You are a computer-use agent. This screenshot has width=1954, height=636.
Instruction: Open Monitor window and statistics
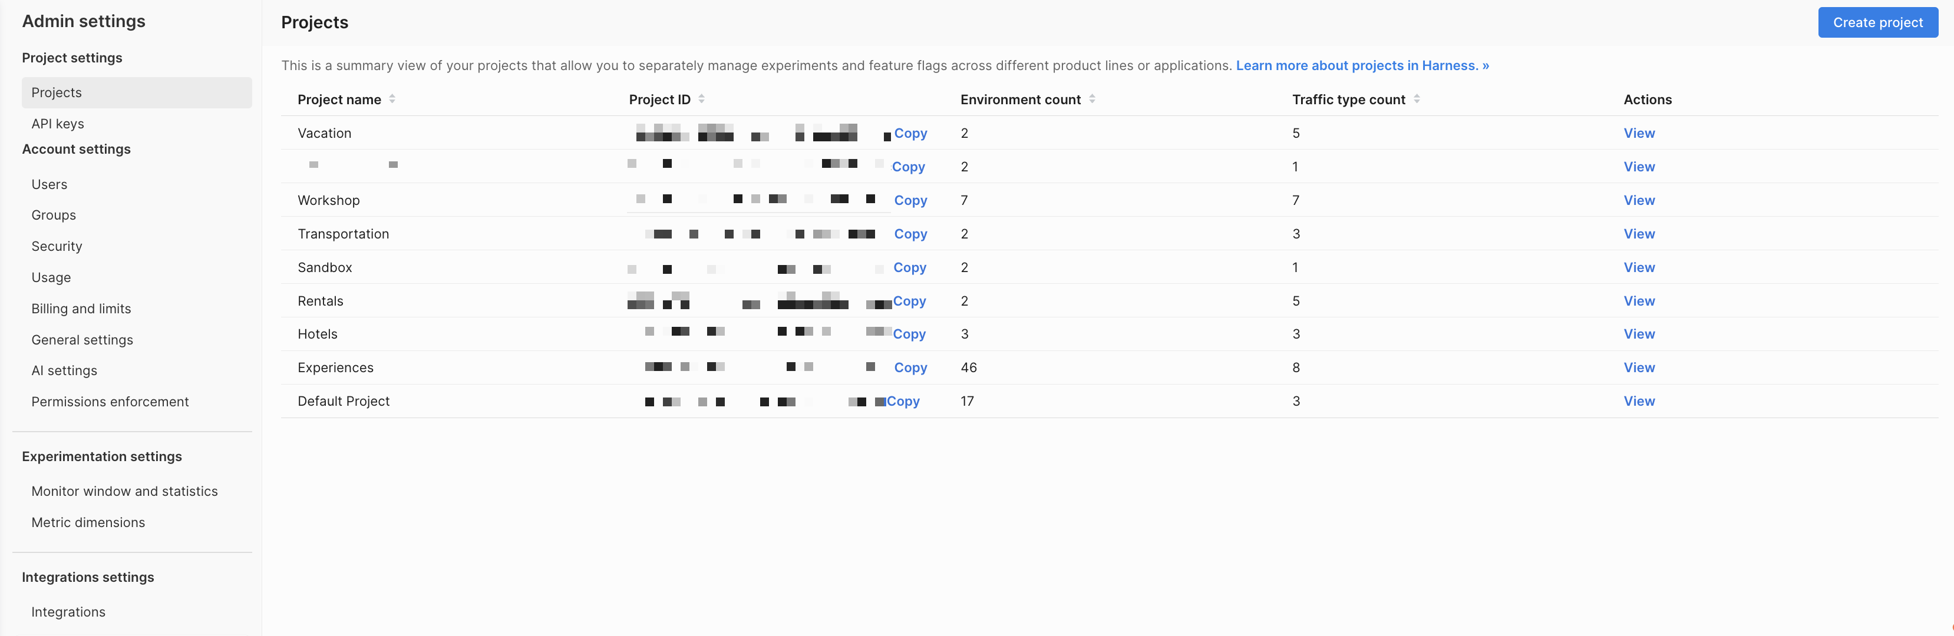tap(124, 491)
